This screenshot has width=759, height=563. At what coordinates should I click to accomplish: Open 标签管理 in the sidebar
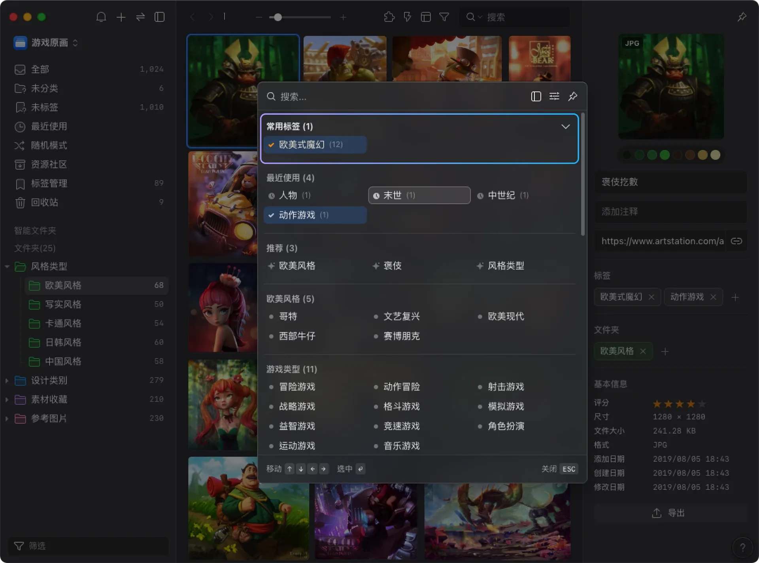89,184
